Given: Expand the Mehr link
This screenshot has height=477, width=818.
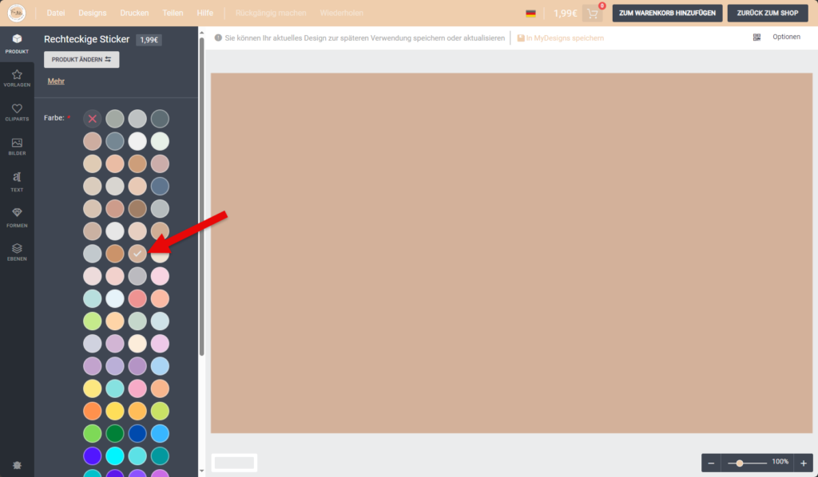Looking at the screenshot, I should [x=56, y=81].
